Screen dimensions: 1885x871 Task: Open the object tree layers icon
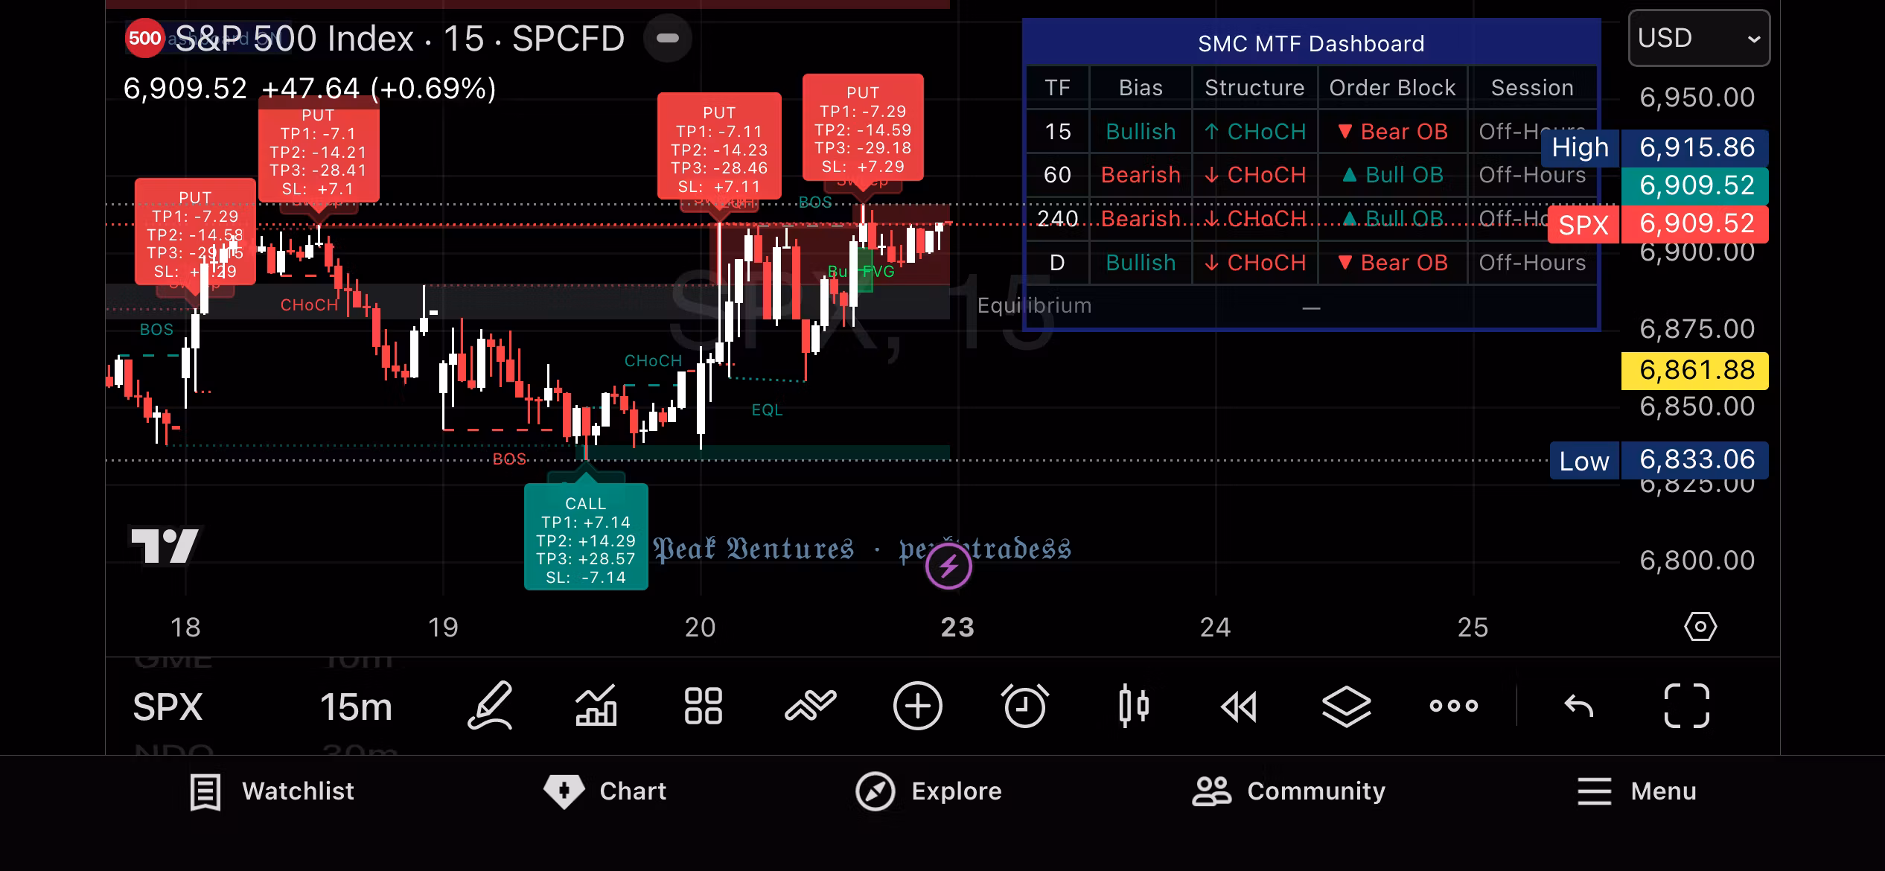[x=1346, y=706]
